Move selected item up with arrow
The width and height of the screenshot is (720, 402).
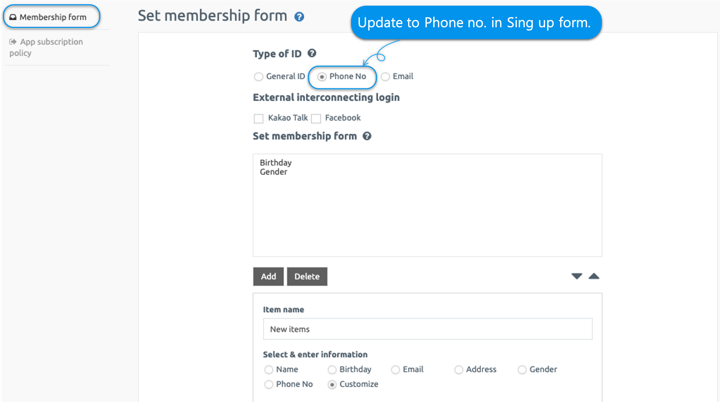(x=594, y=276)
